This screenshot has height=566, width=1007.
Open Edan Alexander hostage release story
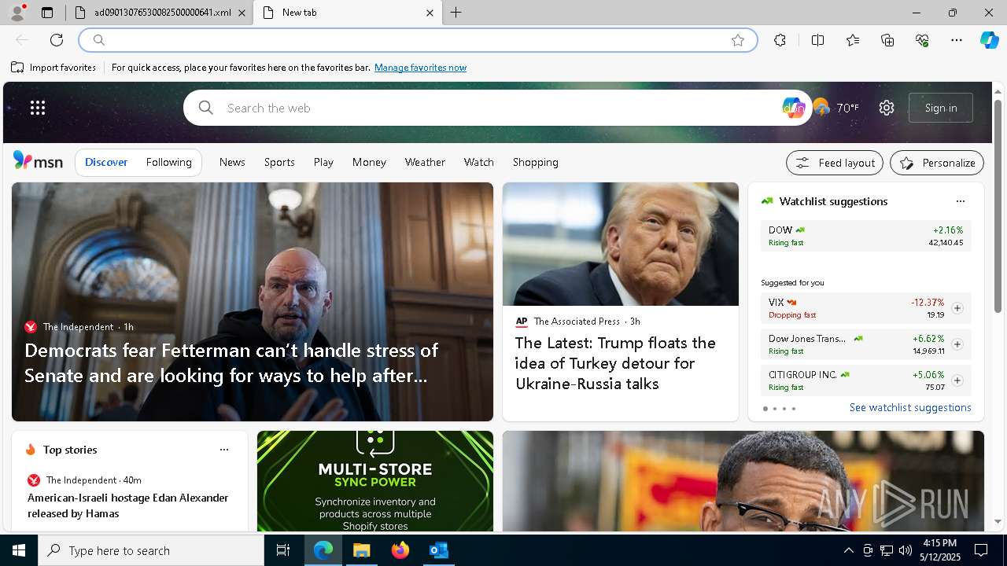coord(128,505)
